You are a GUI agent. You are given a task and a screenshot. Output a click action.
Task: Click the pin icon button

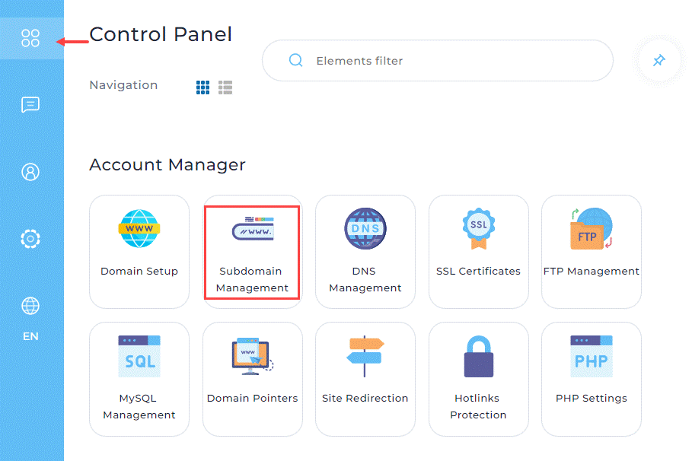coord(659,60)
